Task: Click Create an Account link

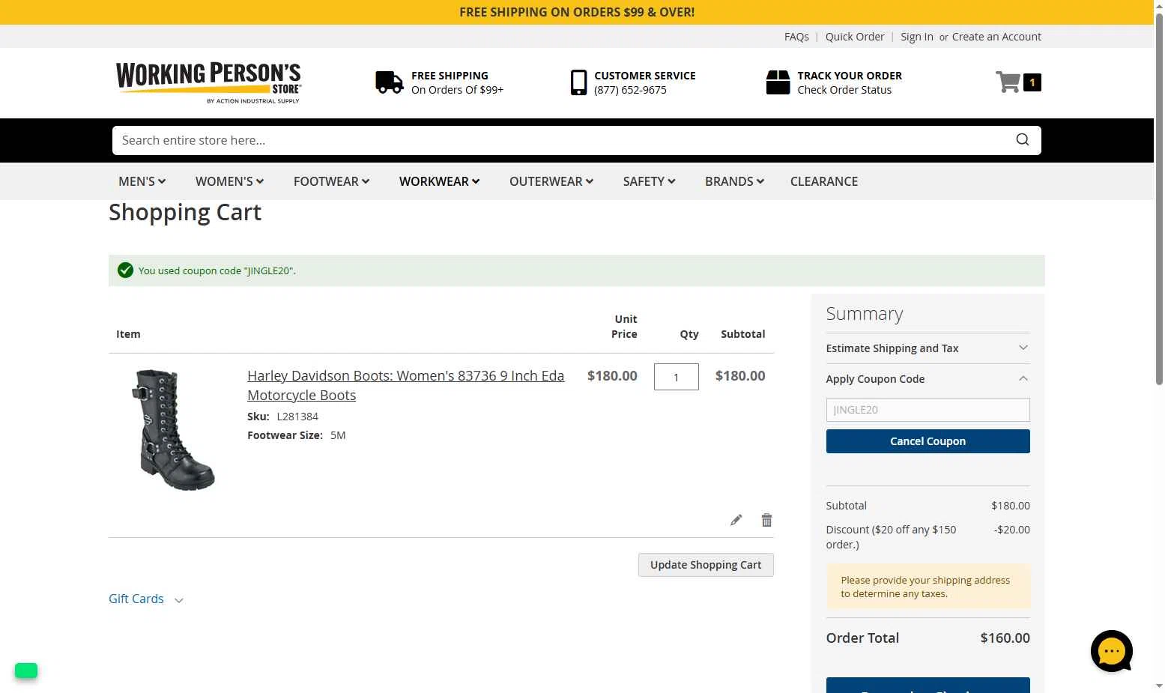Action: pos(996,37)
